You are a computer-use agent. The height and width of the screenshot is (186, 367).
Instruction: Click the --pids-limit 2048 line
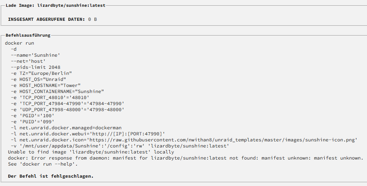click(x=36, y=67)
